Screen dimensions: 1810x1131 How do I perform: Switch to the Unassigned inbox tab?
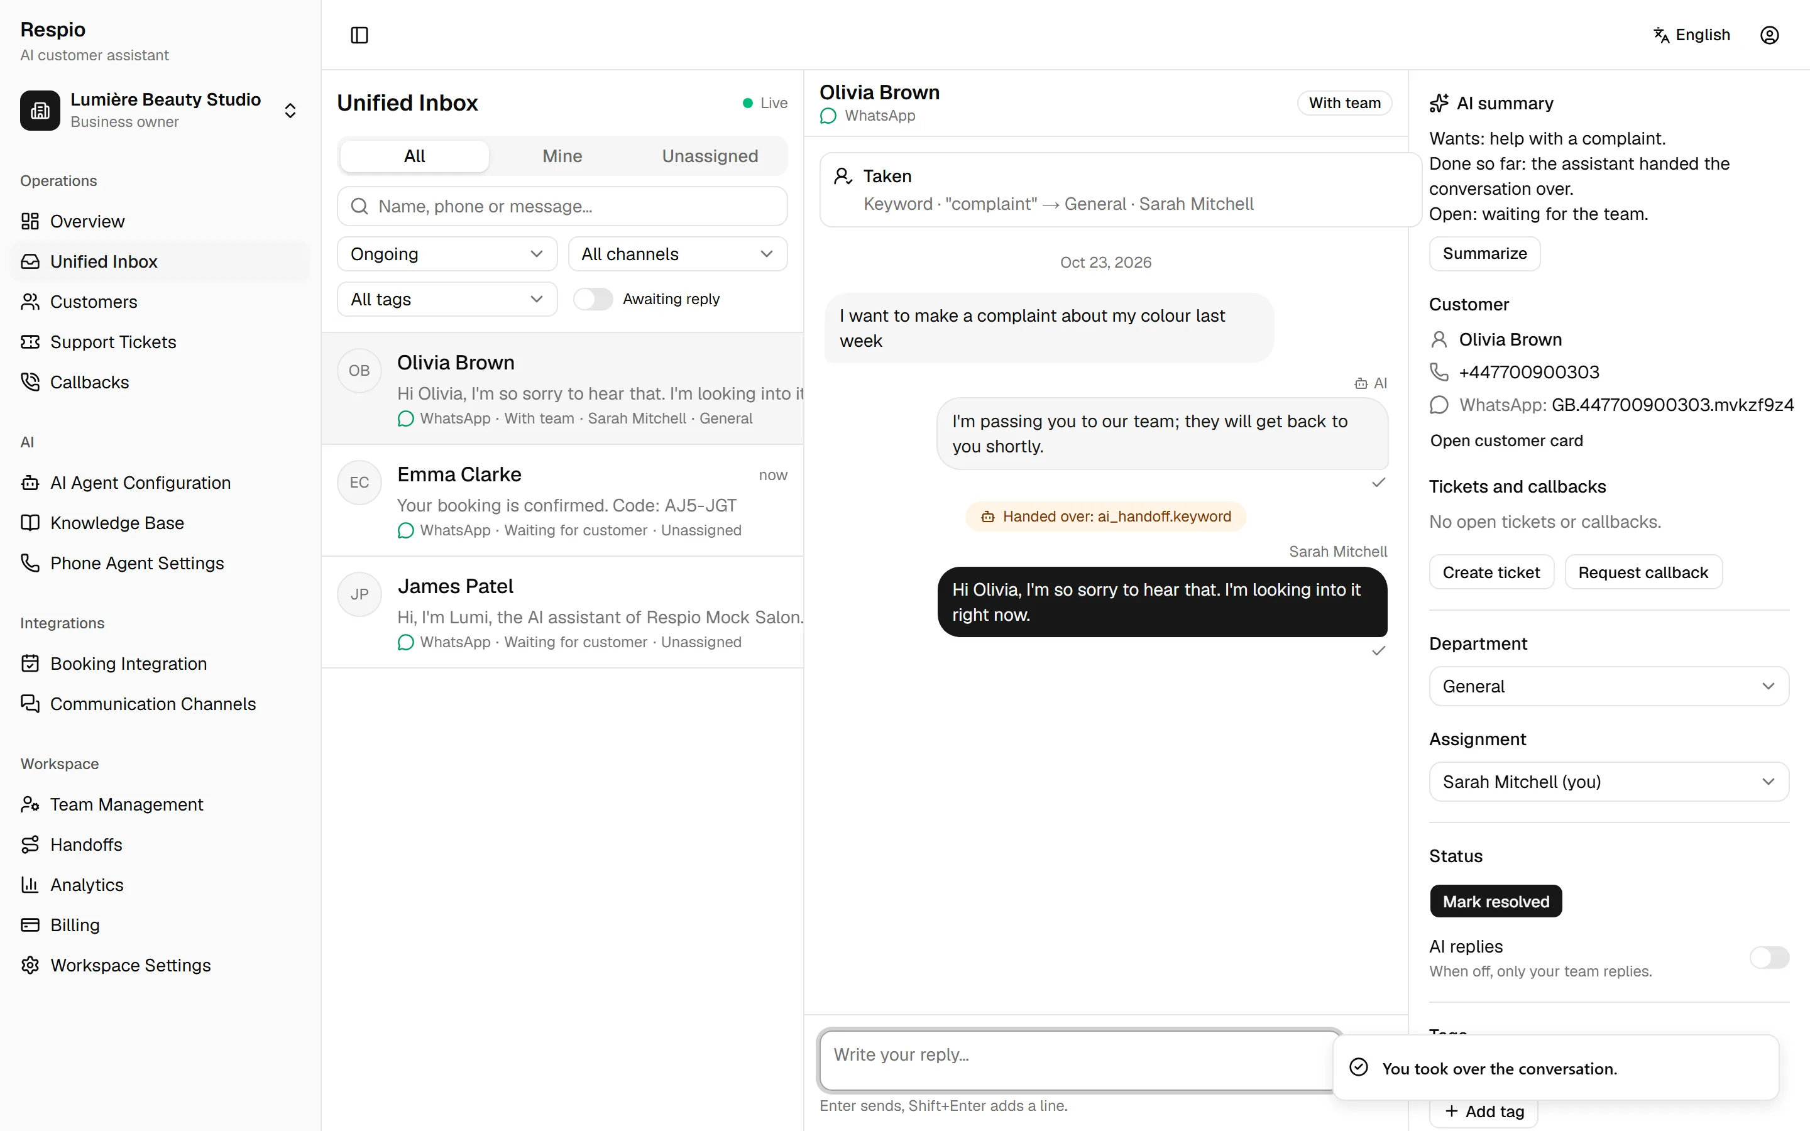point(710,156)
